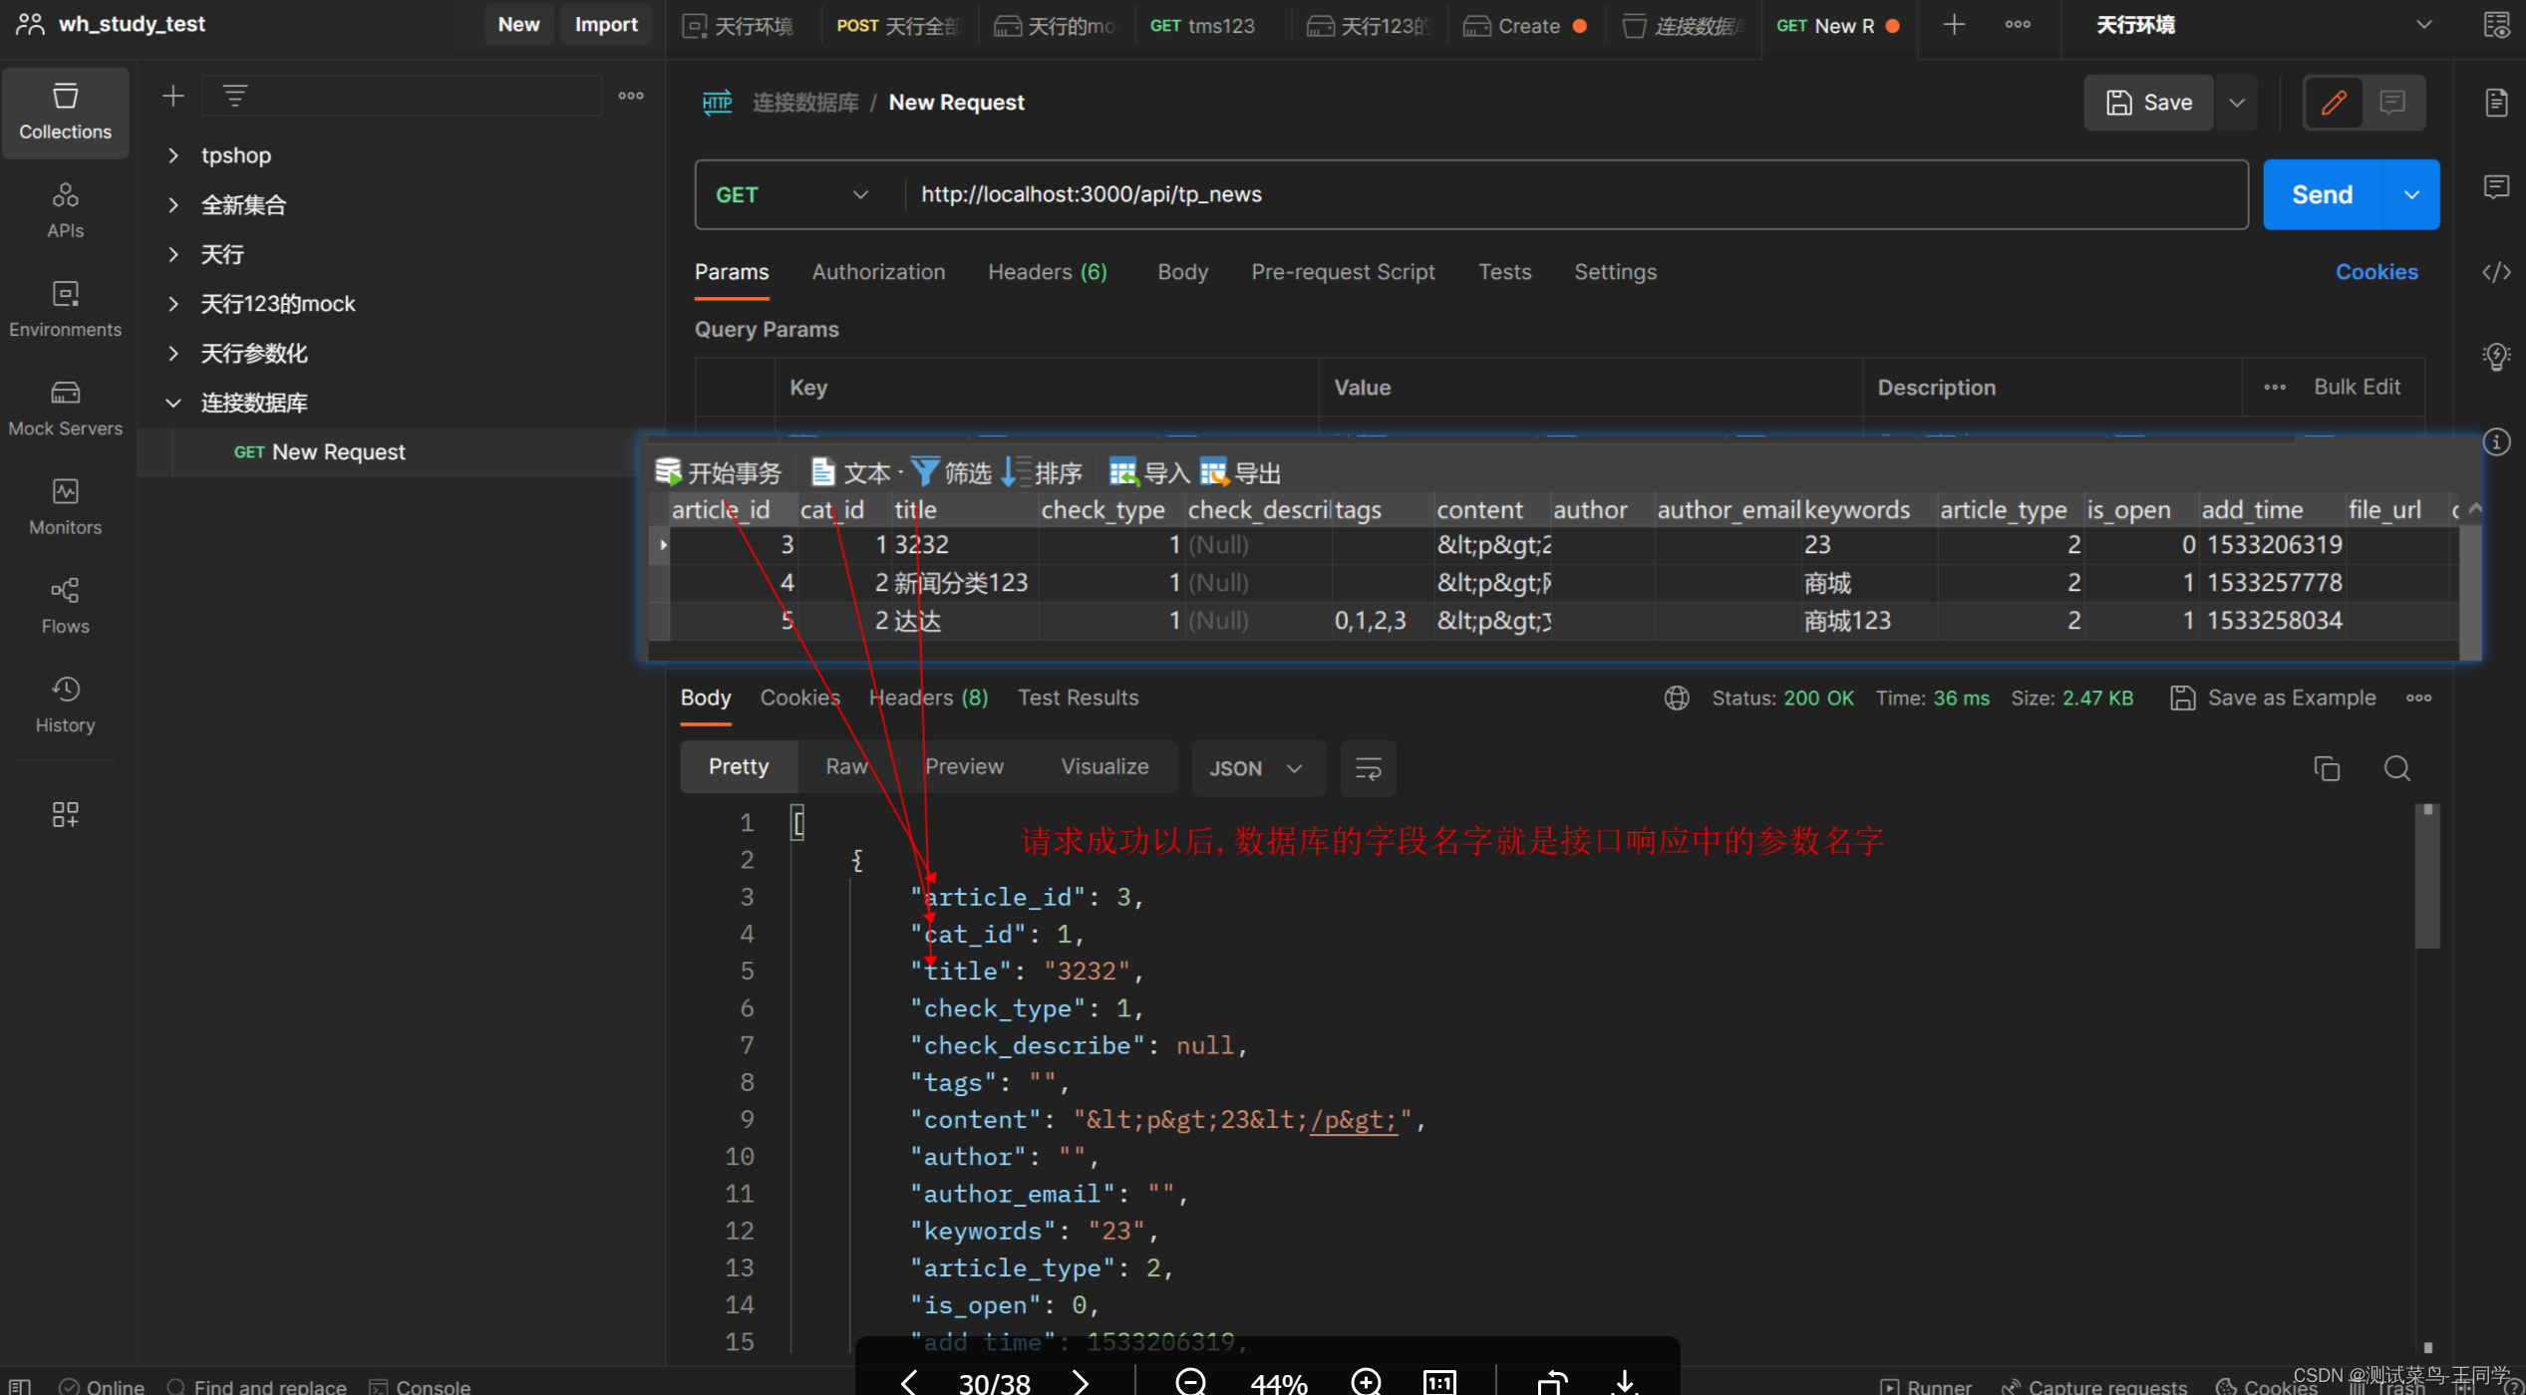Image resolution: width=2526 pixels, height=1395 pixels.
Task: Open the JSON format dropdown
Action: tap(1258, 768)
